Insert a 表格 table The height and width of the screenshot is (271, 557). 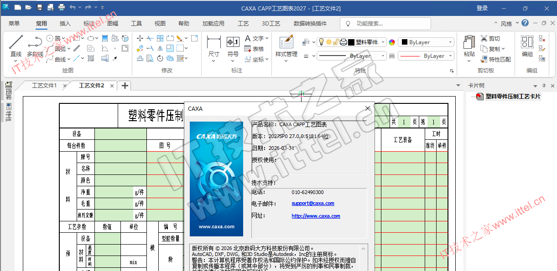254,49
